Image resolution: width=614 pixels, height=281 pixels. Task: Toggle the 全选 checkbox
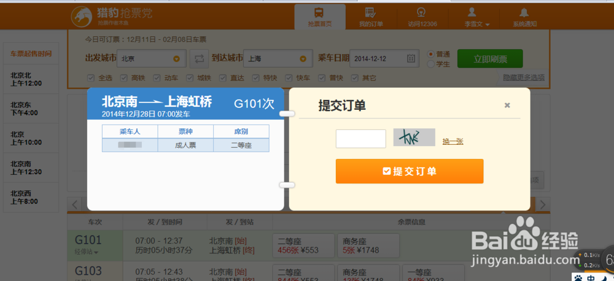point(90,78)
